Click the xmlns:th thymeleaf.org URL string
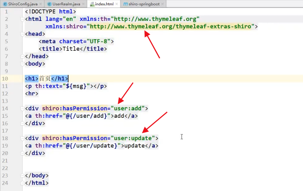The image size is (303, 191). click(155, 19)
